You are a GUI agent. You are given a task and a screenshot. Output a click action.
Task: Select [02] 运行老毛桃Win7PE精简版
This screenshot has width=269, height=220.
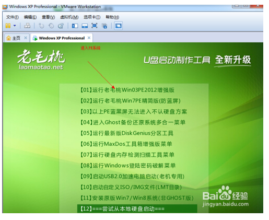(130, 101)
